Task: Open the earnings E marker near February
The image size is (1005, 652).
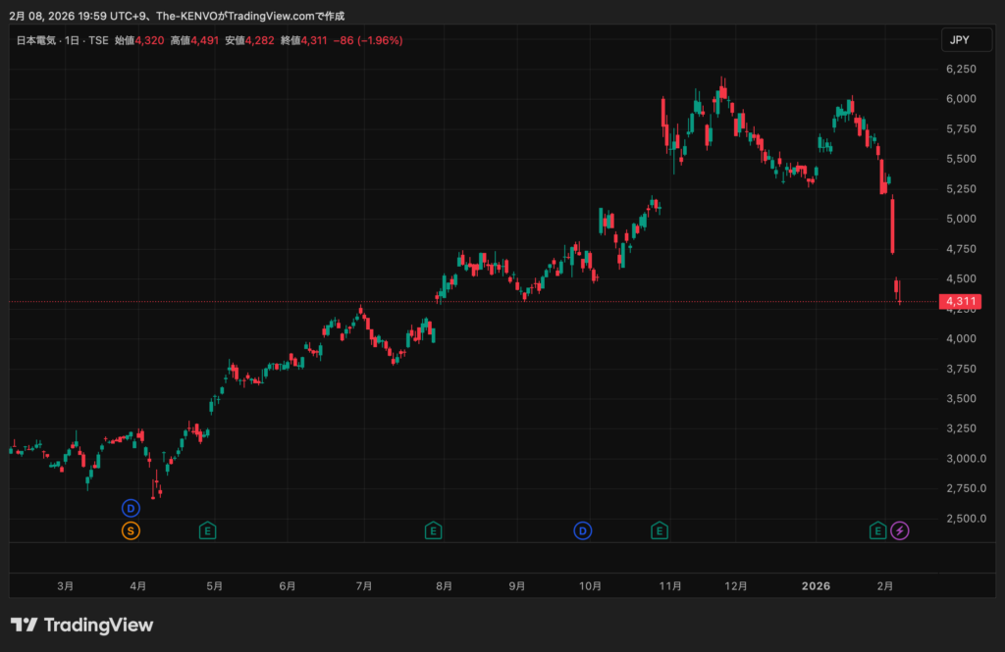Action: pos(878,531)
